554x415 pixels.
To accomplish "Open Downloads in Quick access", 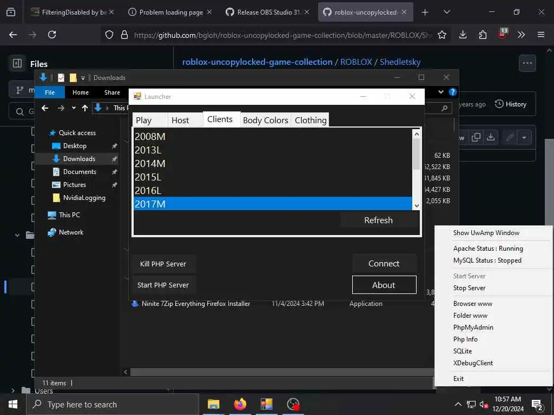I will click(79, 159).
